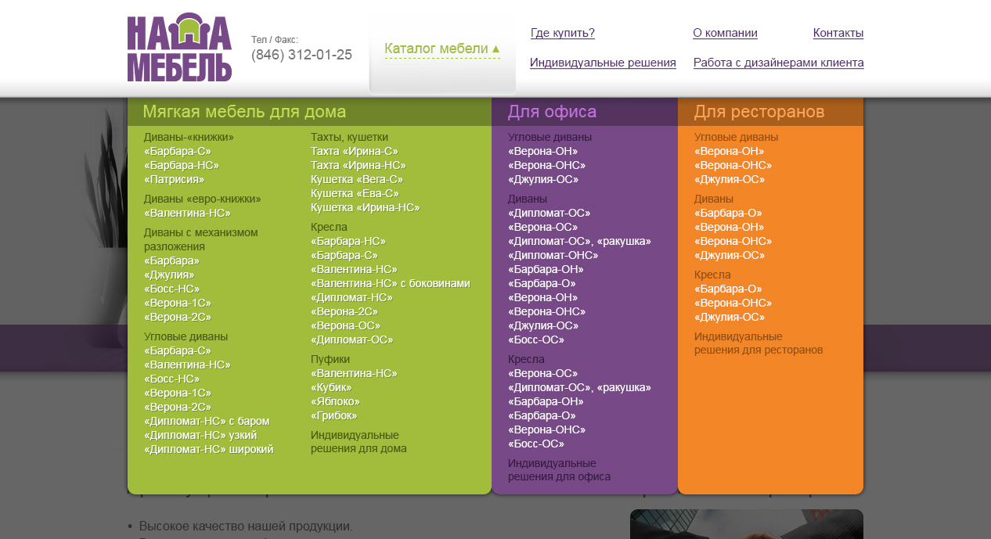Screen dimensions: 991x539
Task: Open «Дипломат-НС» широкий corner sofa
Action: tap(208, 449)
